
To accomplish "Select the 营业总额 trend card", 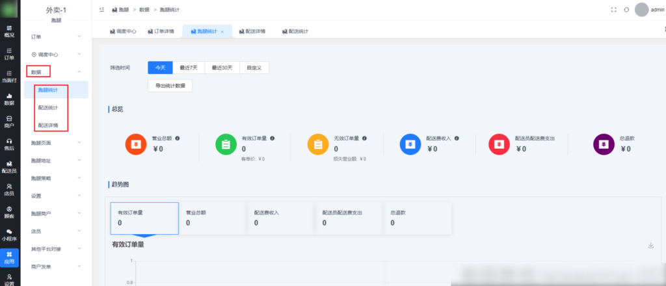I will click(213, 218).
